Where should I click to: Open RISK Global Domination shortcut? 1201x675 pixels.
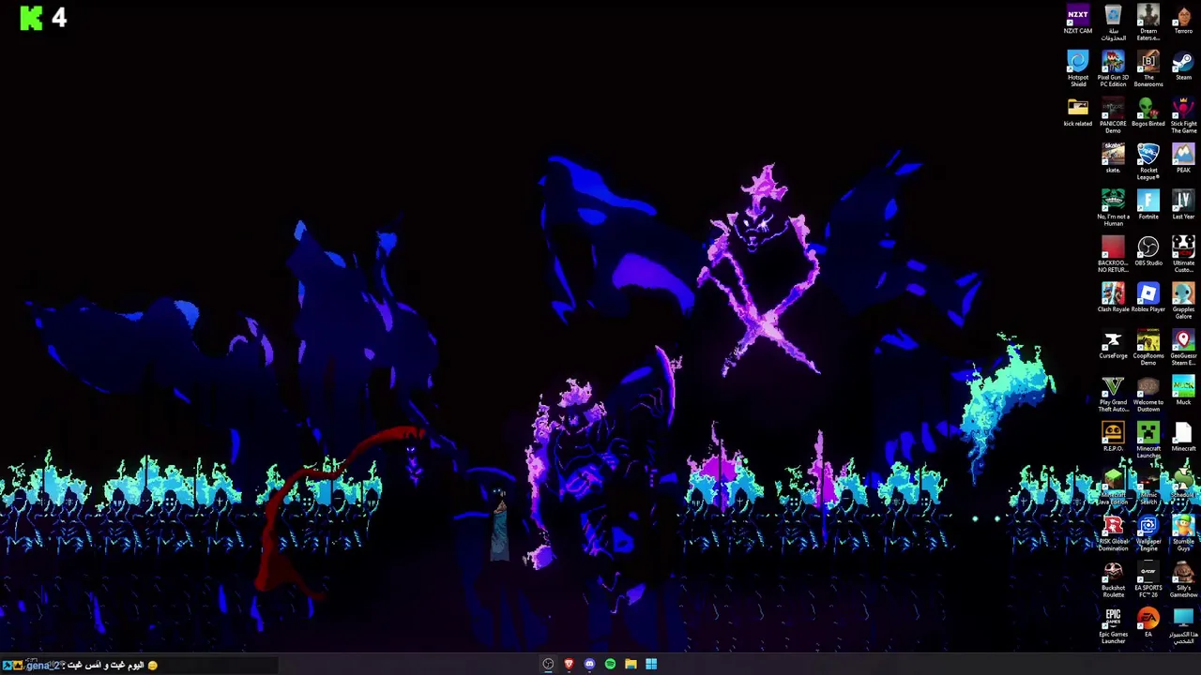pos(1113,533)
